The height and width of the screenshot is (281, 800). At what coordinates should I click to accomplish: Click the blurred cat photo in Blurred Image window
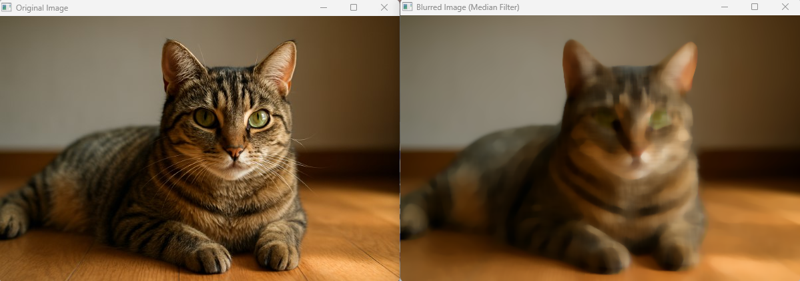[x=601, y=148]
